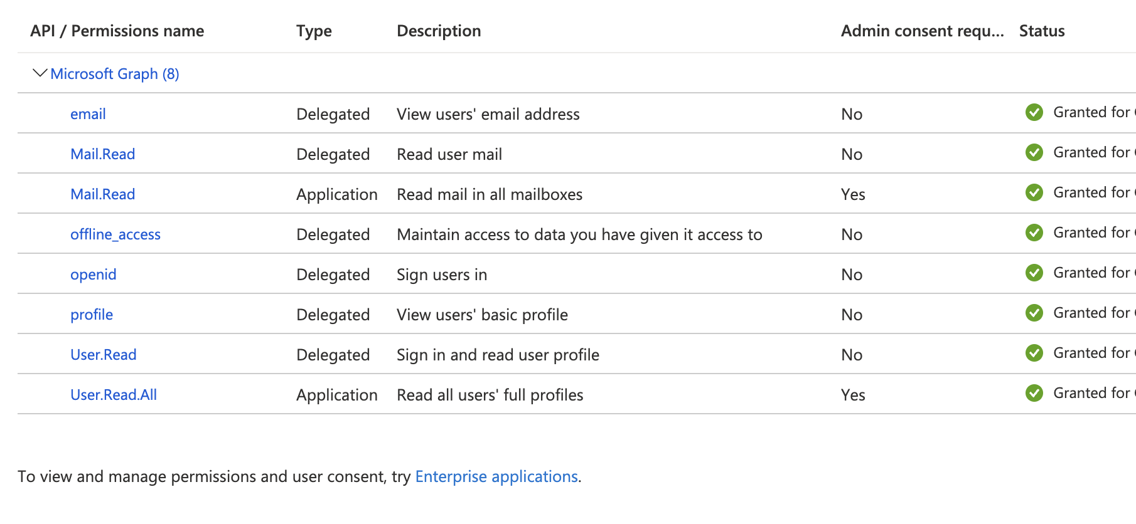Click 'Granted for' status in openid row

pyautogui.click(x=1094, y=273)
